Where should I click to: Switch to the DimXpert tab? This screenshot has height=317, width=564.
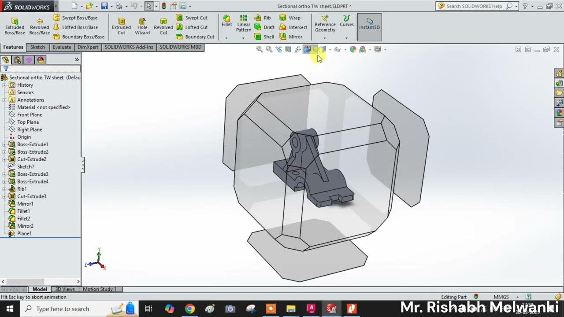(88, 47)
